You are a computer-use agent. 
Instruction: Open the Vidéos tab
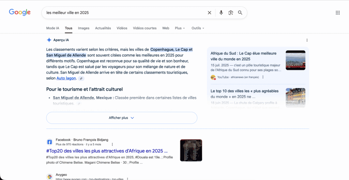pyautogui.click(x=122, y=28)
